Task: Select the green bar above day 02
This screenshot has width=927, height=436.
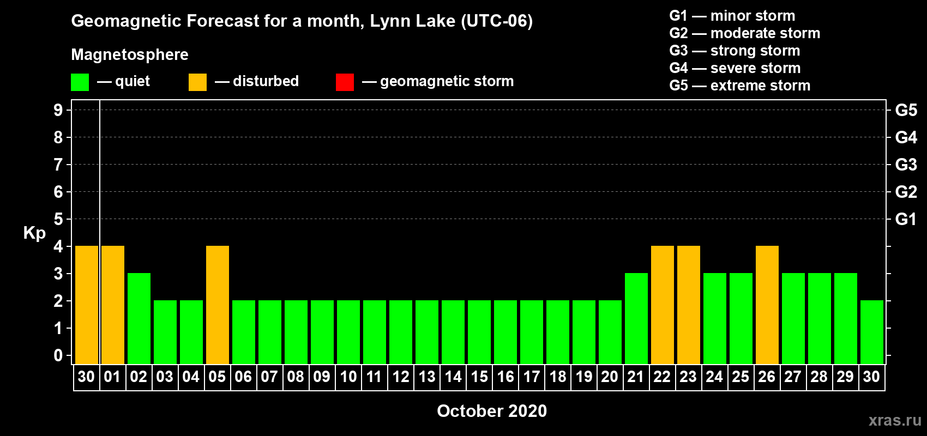Action: tap(139, 318)
